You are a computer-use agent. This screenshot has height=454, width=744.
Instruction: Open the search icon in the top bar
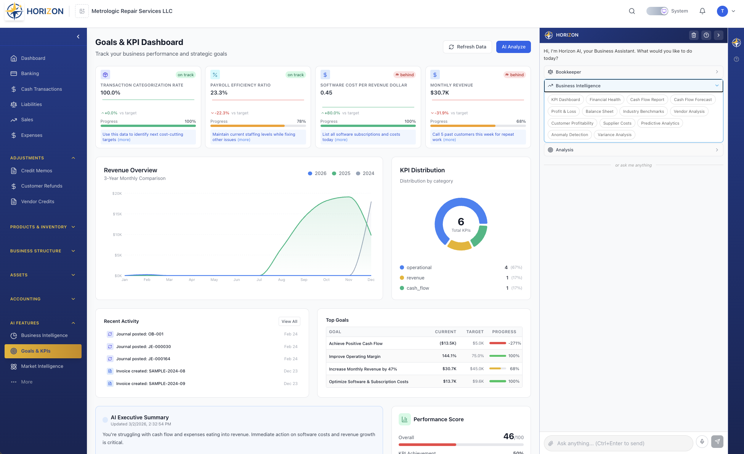coord(632,11)
